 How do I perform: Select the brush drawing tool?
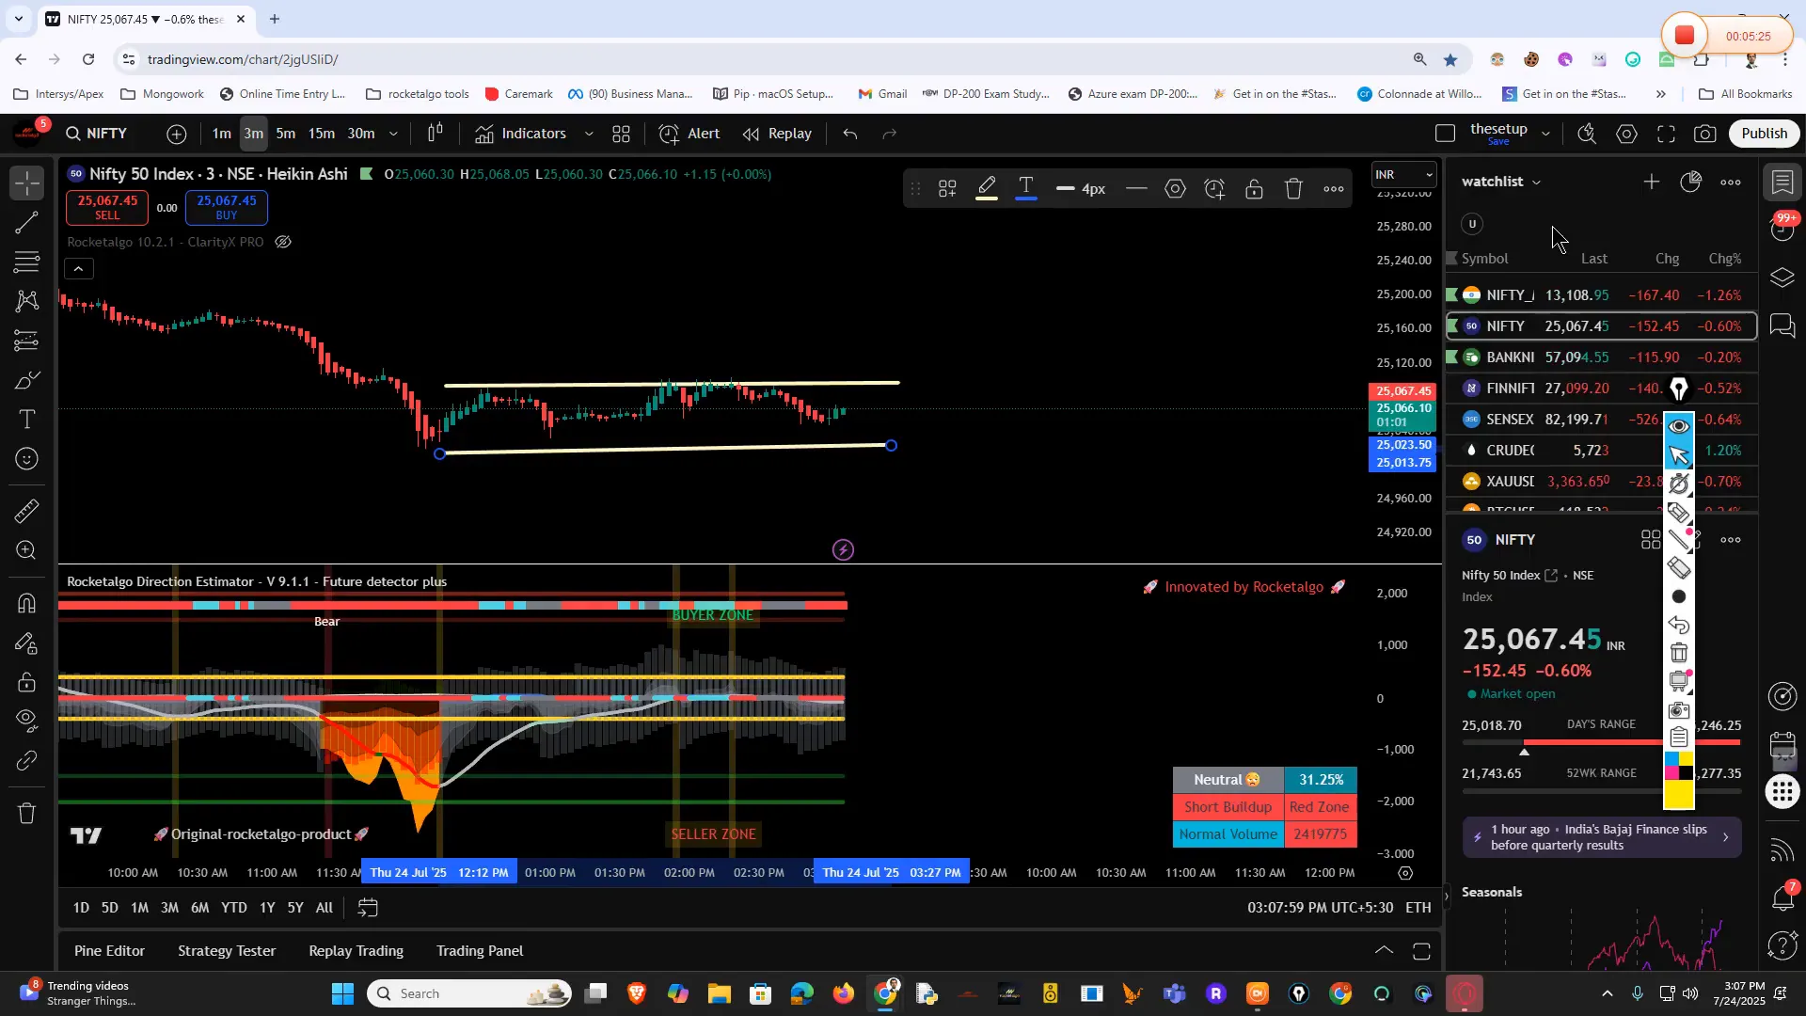(x=27, y=380)
